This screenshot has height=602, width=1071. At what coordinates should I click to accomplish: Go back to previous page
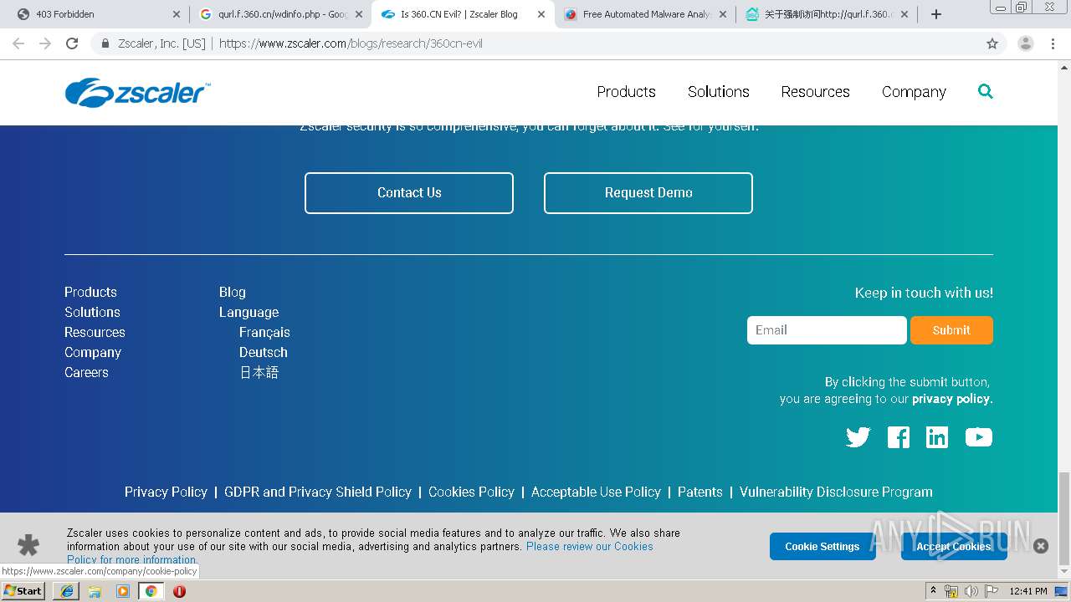click(18, 43)
